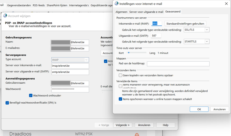Close the Instellingen voor internet-e-mail dialog
This screenshot has width=231, height=136.
(x=224, y=3)
